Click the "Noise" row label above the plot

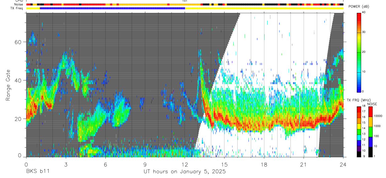(x=18, y=5)
